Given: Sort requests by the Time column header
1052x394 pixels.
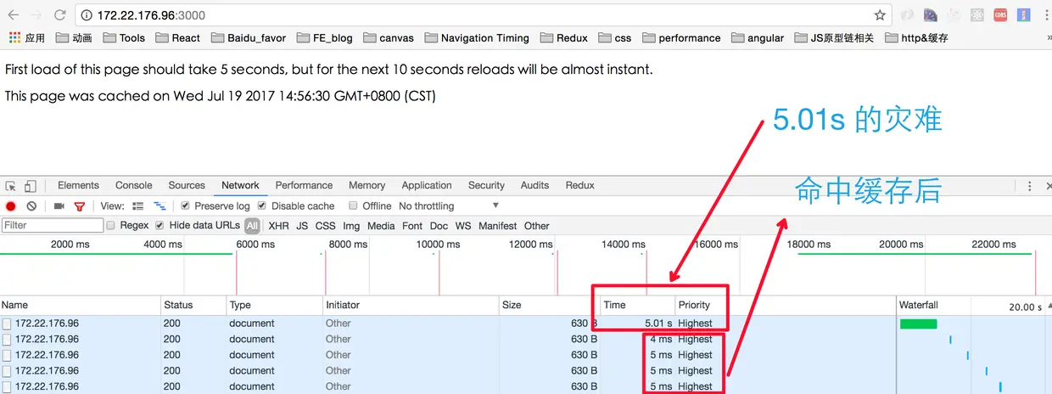Looking at the screenshot, I should (614, 305).
